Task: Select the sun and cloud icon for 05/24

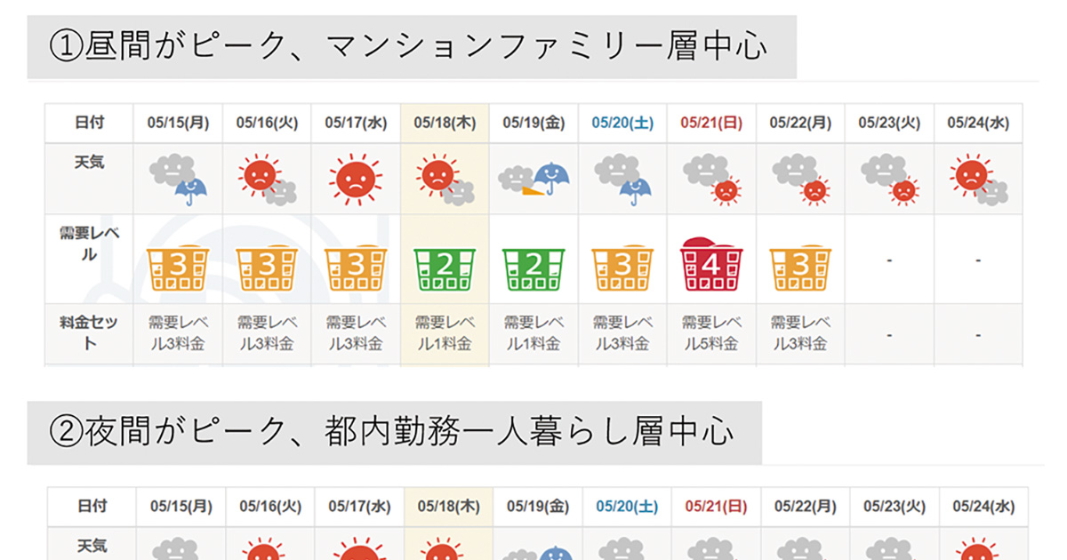Action: (x=978, y=179)
